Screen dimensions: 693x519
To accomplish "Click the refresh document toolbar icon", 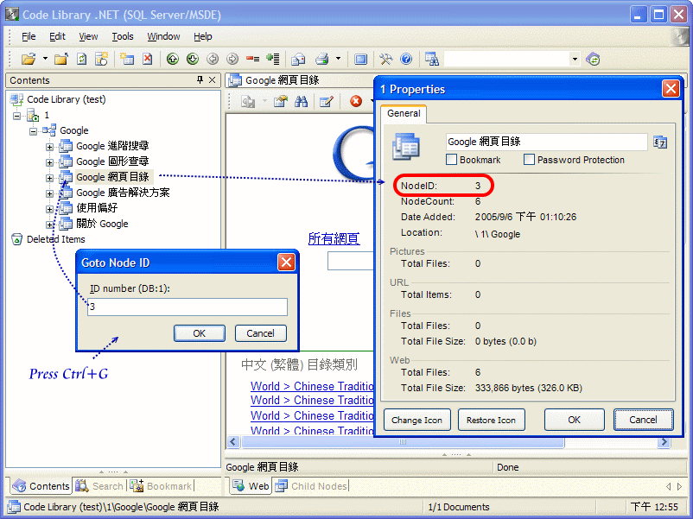I will [82, 59].
